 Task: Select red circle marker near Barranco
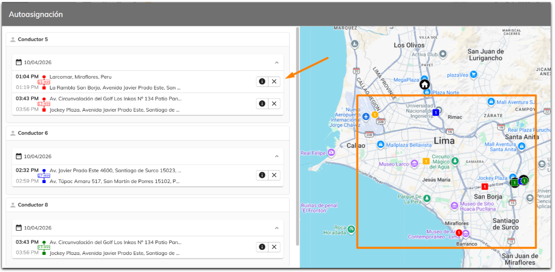click(x=459, y=233)
